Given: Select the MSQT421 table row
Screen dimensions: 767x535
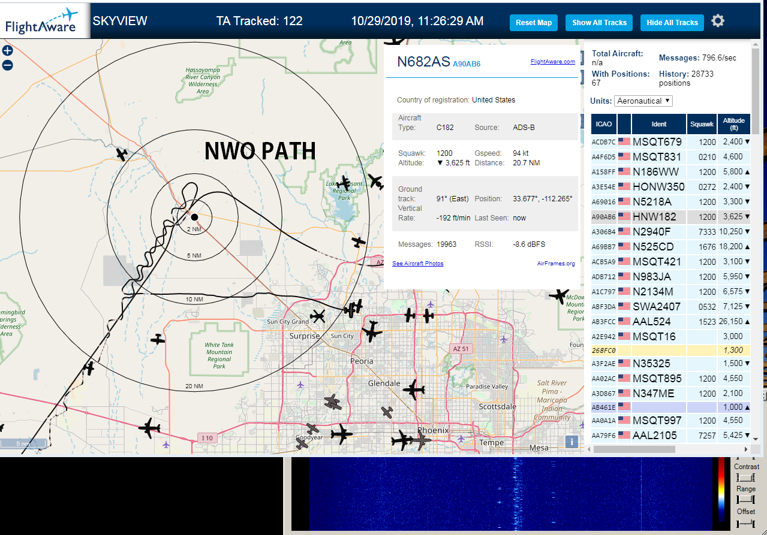Looking at the screenshot, I should tap(670, 262).
